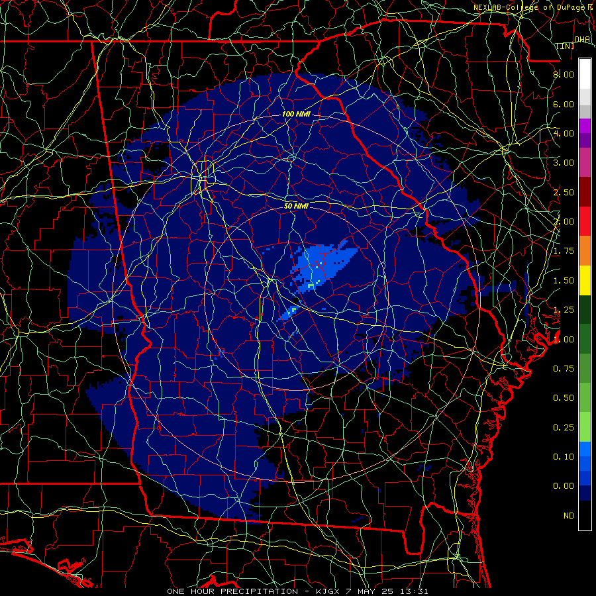Screen dimensions: 596x596
Task: Select the pink swatch beside 3.00
Action: pyautogui.click(x=585, y=162)
